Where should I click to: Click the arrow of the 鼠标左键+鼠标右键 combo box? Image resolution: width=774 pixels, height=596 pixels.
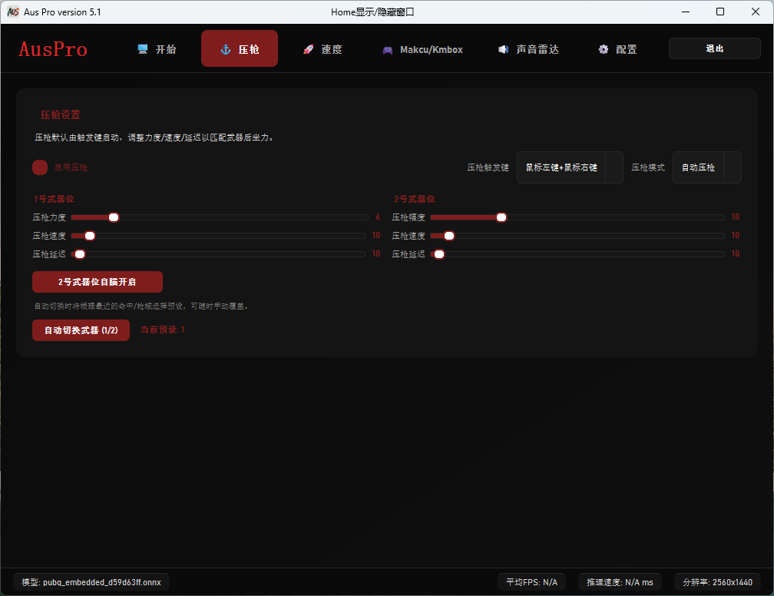tap(614, 167)
